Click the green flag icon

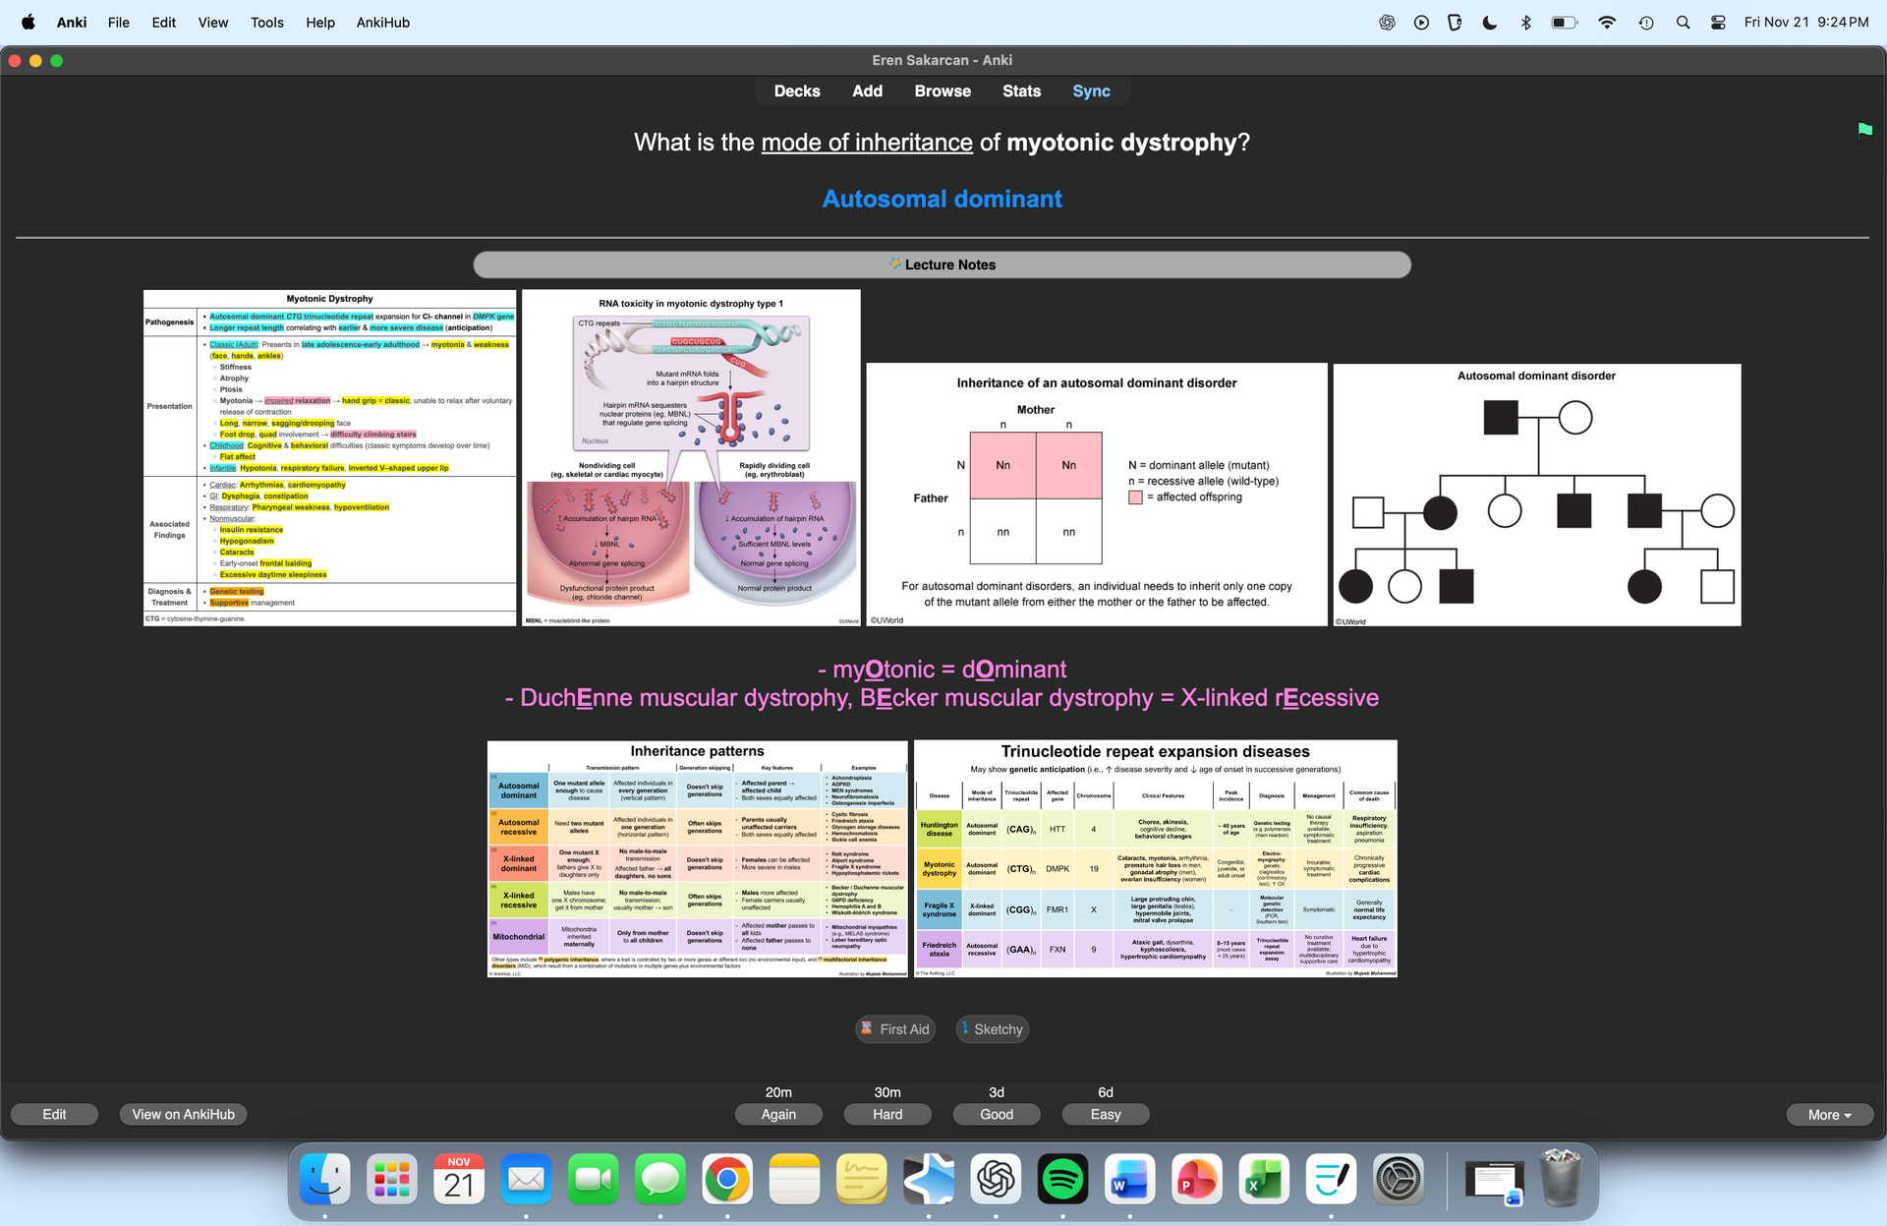coord(1864,130)
